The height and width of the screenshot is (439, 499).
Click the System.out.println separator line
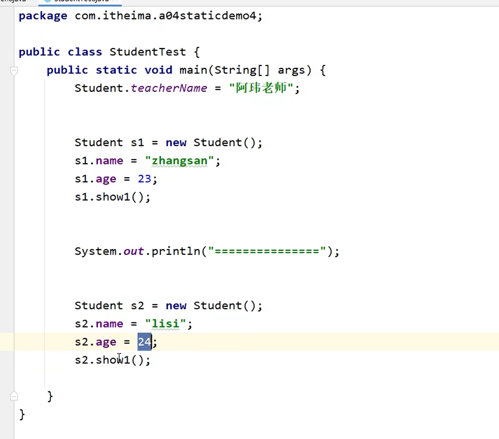[206, 251]
